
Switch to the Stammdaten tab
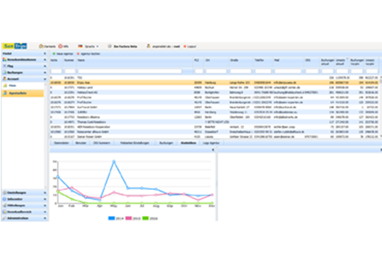pyautogui.click(x=62, y=143)
